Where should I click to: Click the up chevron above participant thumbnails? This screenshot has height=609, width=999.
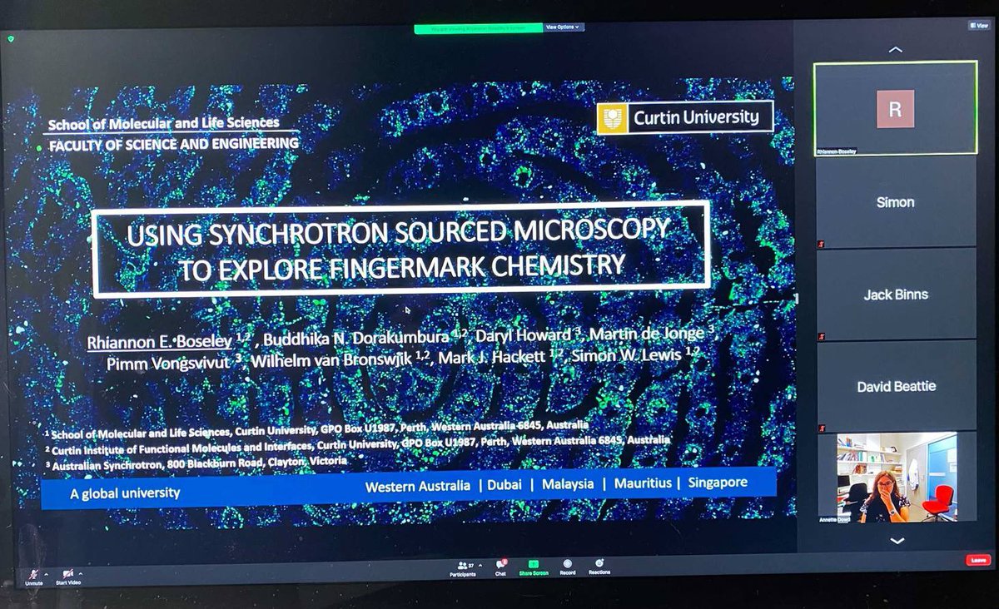pyautogui.click(x=895, y=50)
